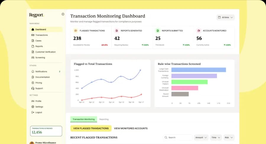This screenshot has height=144, width=266.
Task: Click the gray Round Amount bar
Action: click(180, 94)
